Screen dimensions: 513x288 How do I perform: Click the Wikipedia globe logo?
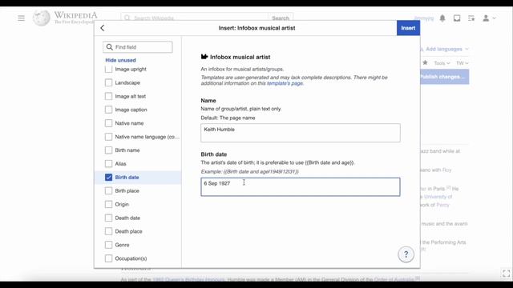41,18
